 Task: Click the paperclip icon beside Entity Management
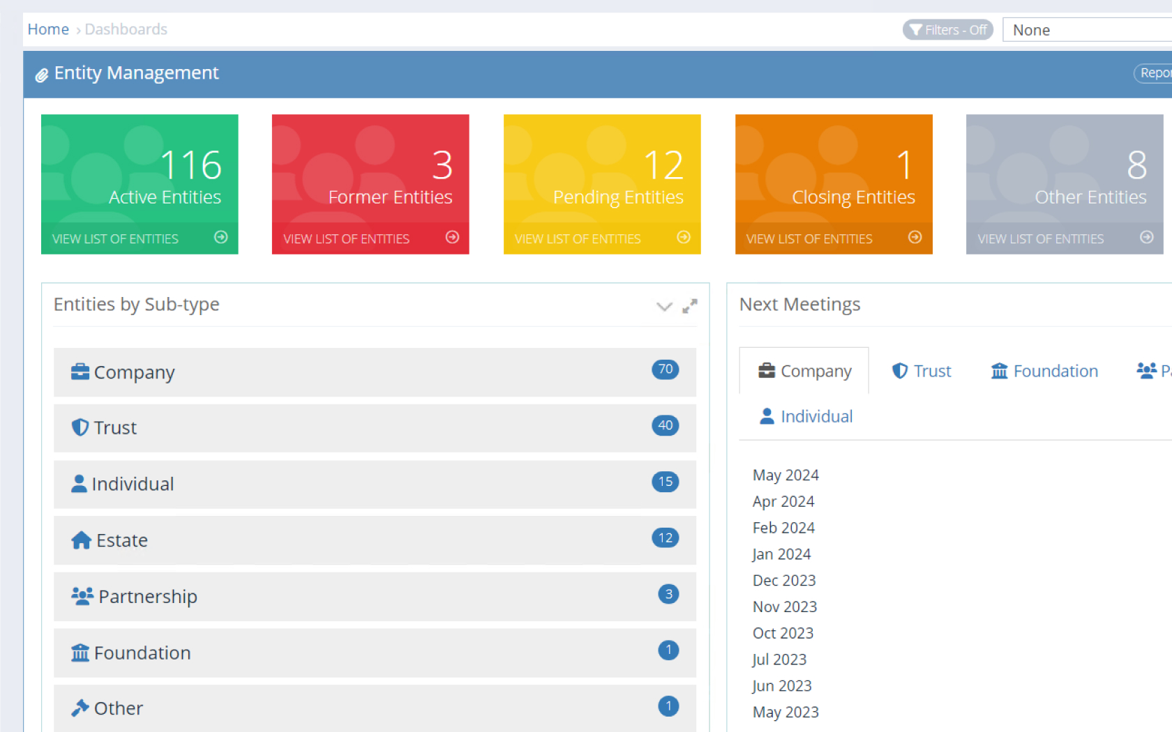tap(42, 75)
